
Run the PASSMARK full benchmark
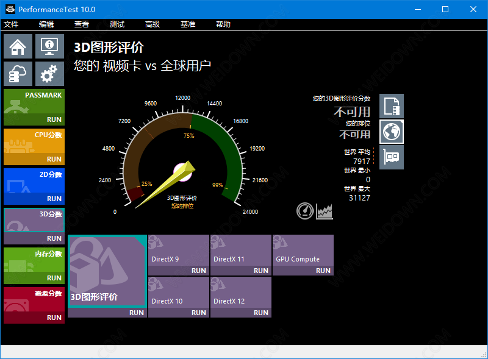34,119
